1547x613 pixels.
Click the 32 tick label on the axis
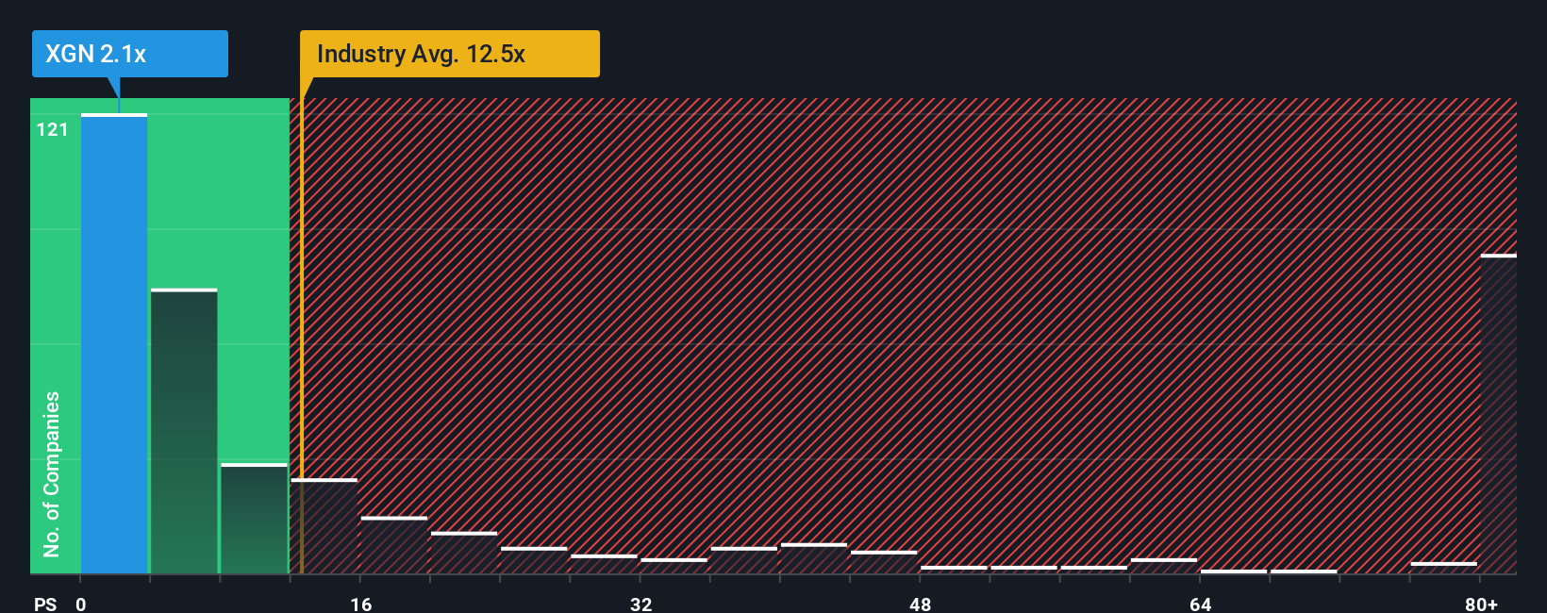[x=640, y=604]
